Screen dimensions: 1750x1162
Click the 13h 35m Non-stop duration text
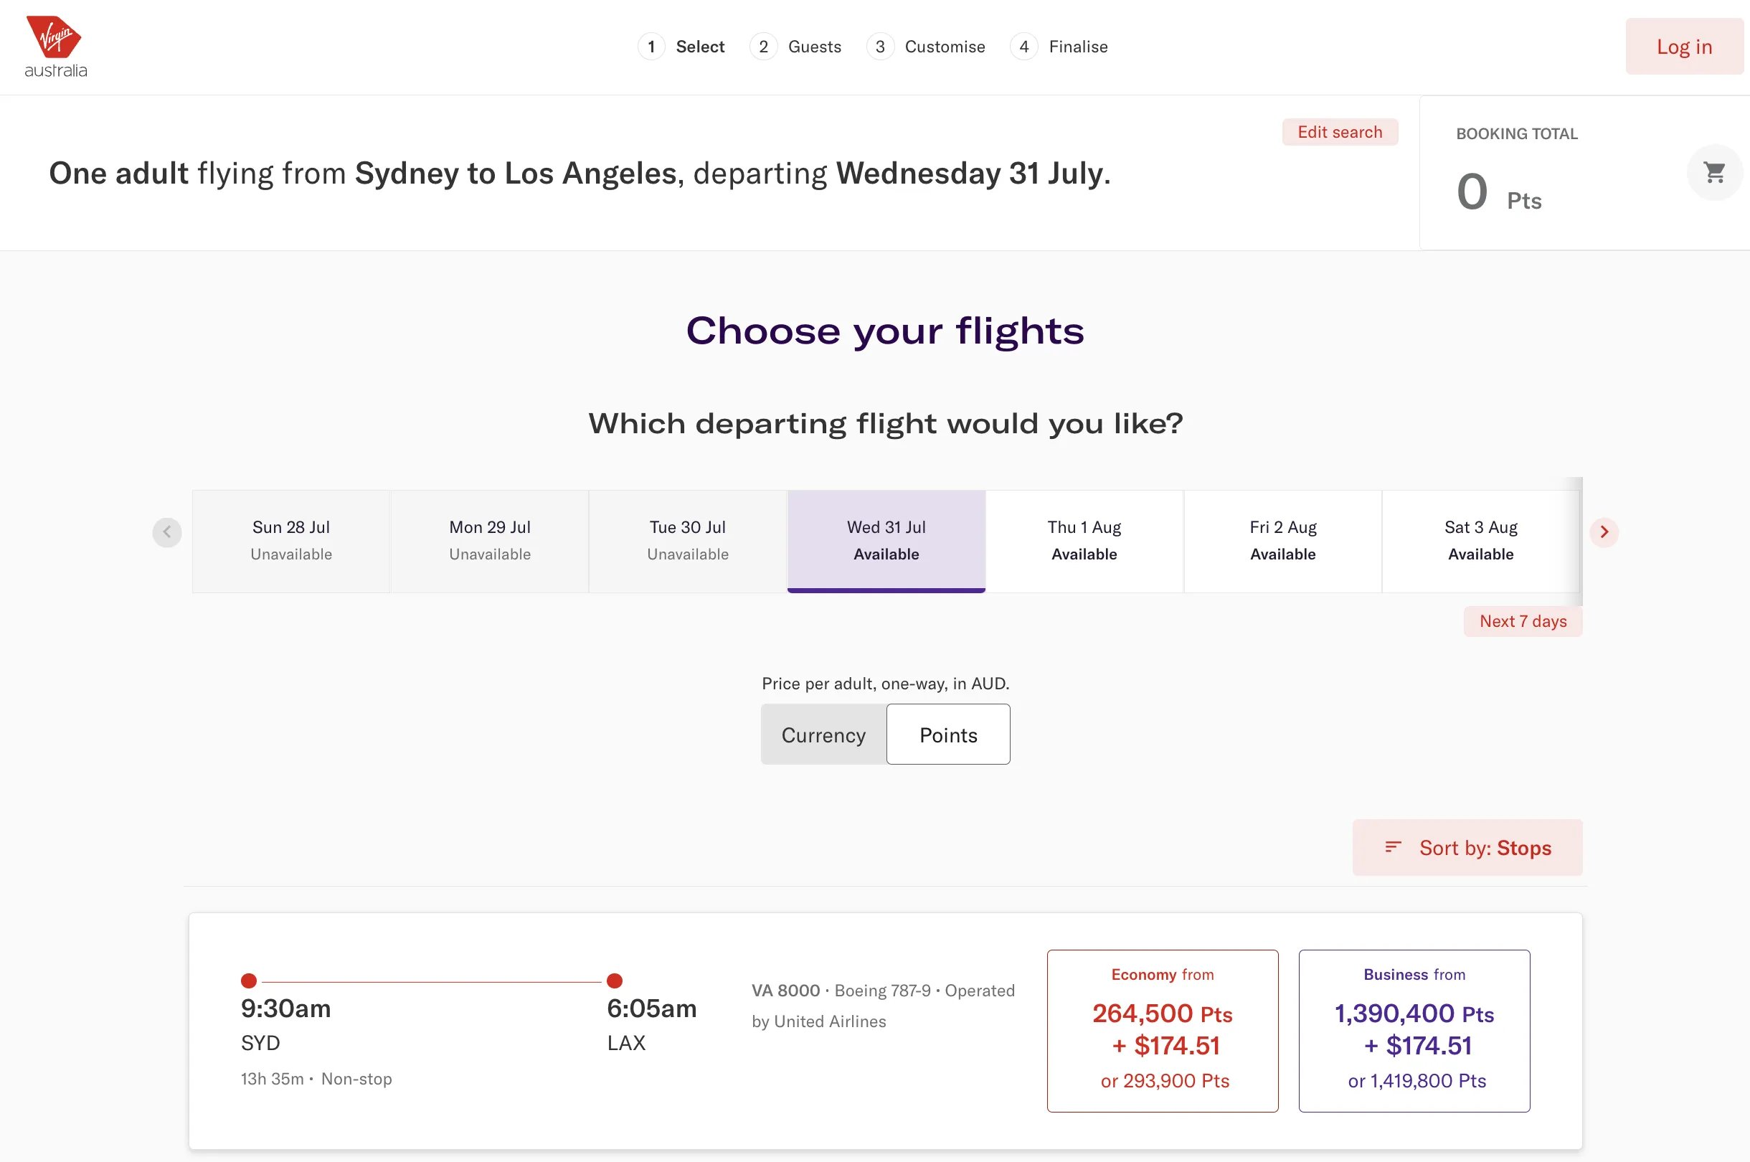316,1078
